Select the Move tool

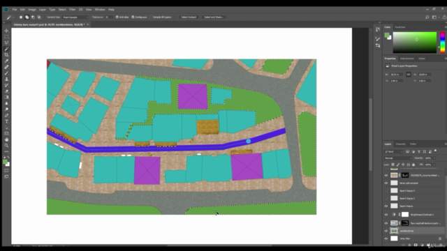tap(6, 31)
